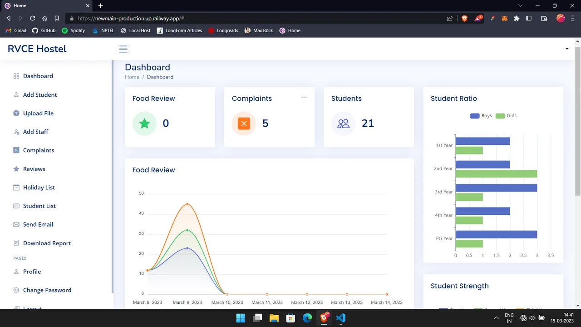This screenshot has width=581, height=327.
Task: Open Add Staff in the sidebar
Action: click(35, 132)
